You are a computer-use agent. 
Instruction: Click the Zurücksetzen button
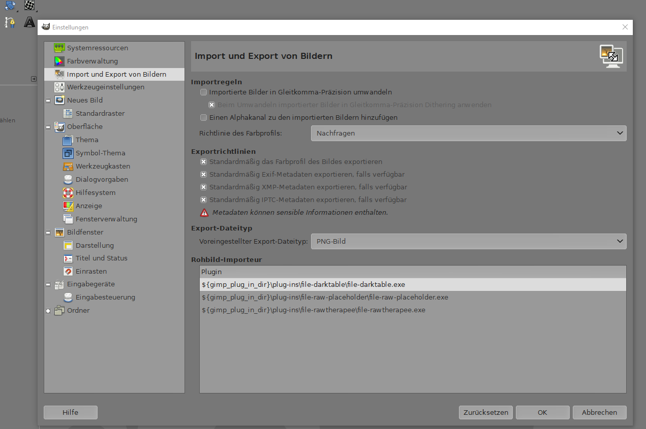(x=485, y=412)
